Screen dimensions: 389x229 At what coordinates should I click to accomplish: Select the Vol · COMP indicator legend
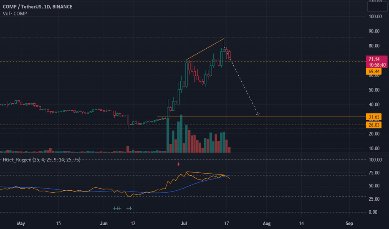15,14
